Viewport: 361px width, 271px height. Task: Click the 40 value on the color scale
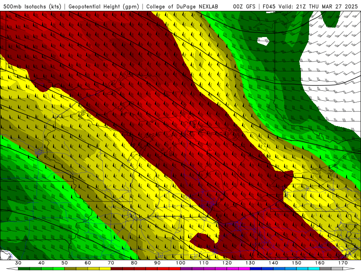tap(42, 263)
